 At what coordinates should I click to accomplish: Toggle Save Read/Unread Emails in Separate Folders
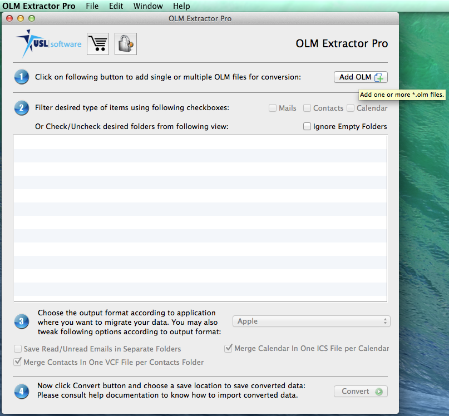point(18,349)
